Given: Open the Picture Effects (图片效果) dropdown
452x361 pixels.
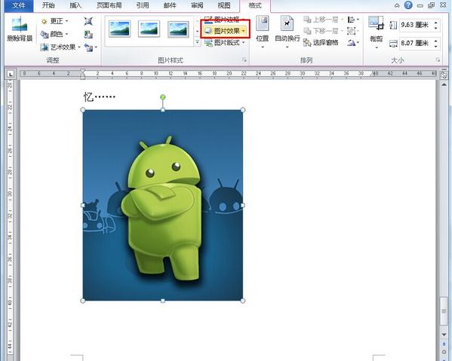Looking at the screenshot, I should click(x=225, y=31).
